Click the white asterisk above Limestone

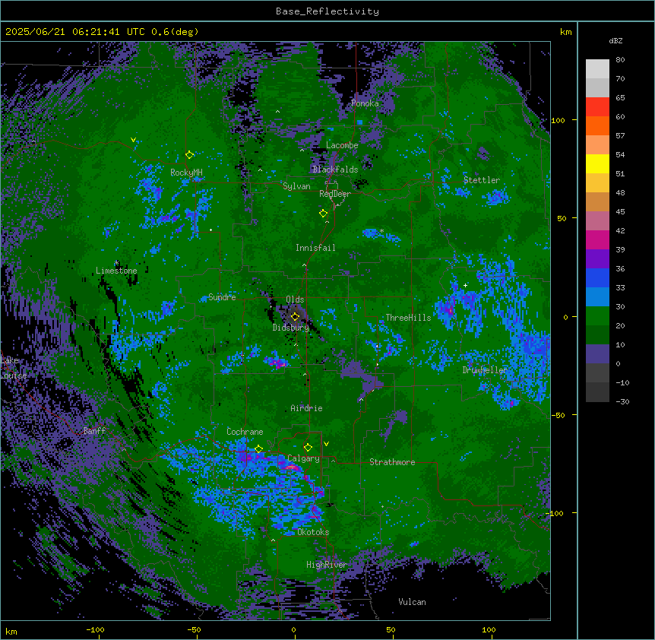116,263
